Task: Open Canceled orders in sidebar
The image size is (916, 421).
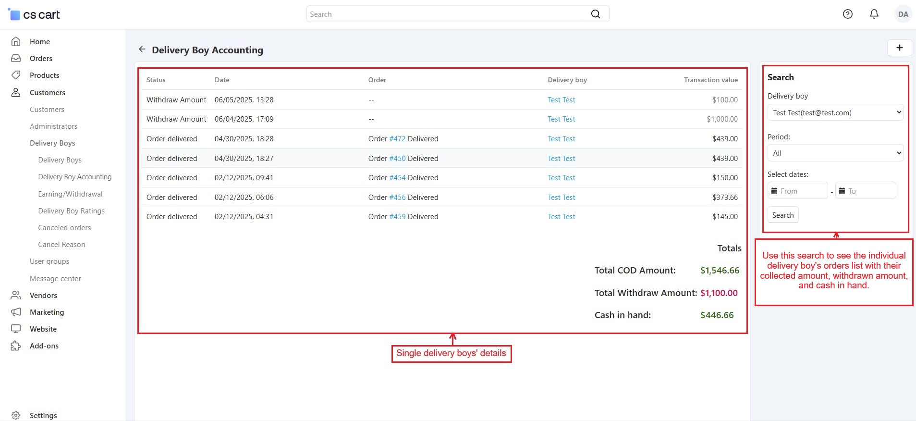Action: [x=64, y=228]
